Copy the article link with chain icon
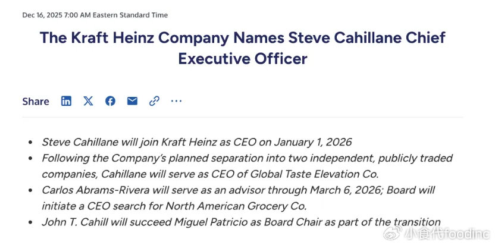This screenshot has width=495, height=245. click(154, 101)
